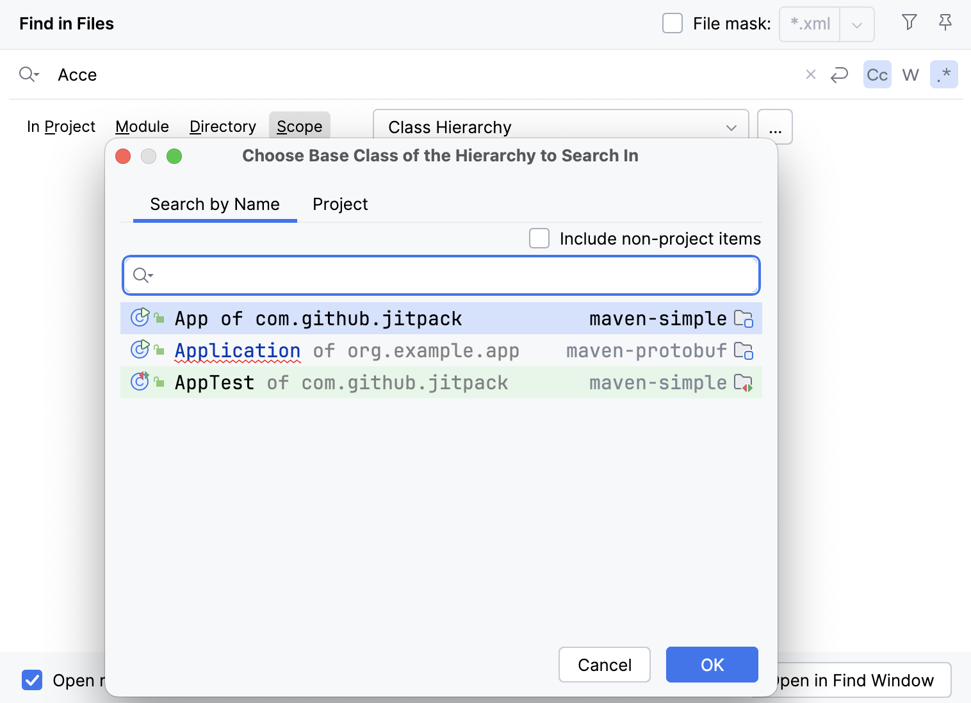Confirm base class with OK
Image resolution: width=971 pixels, height=703 pixels.
712,665
